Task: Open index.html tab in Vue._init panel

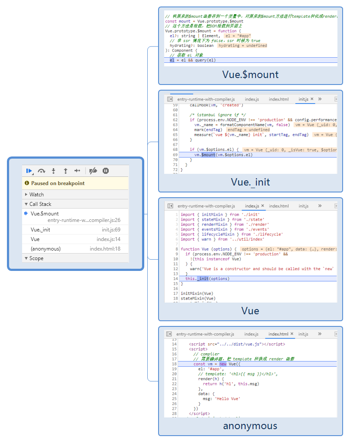Action: 279,99
